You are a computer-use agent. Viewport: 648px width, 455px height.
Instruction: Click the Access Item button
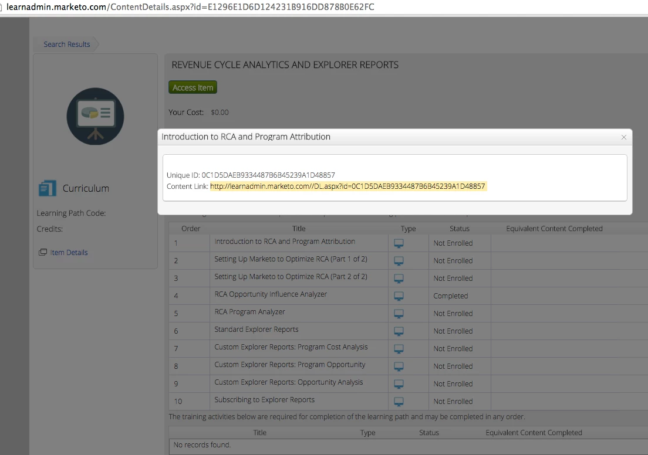[193, 87]
